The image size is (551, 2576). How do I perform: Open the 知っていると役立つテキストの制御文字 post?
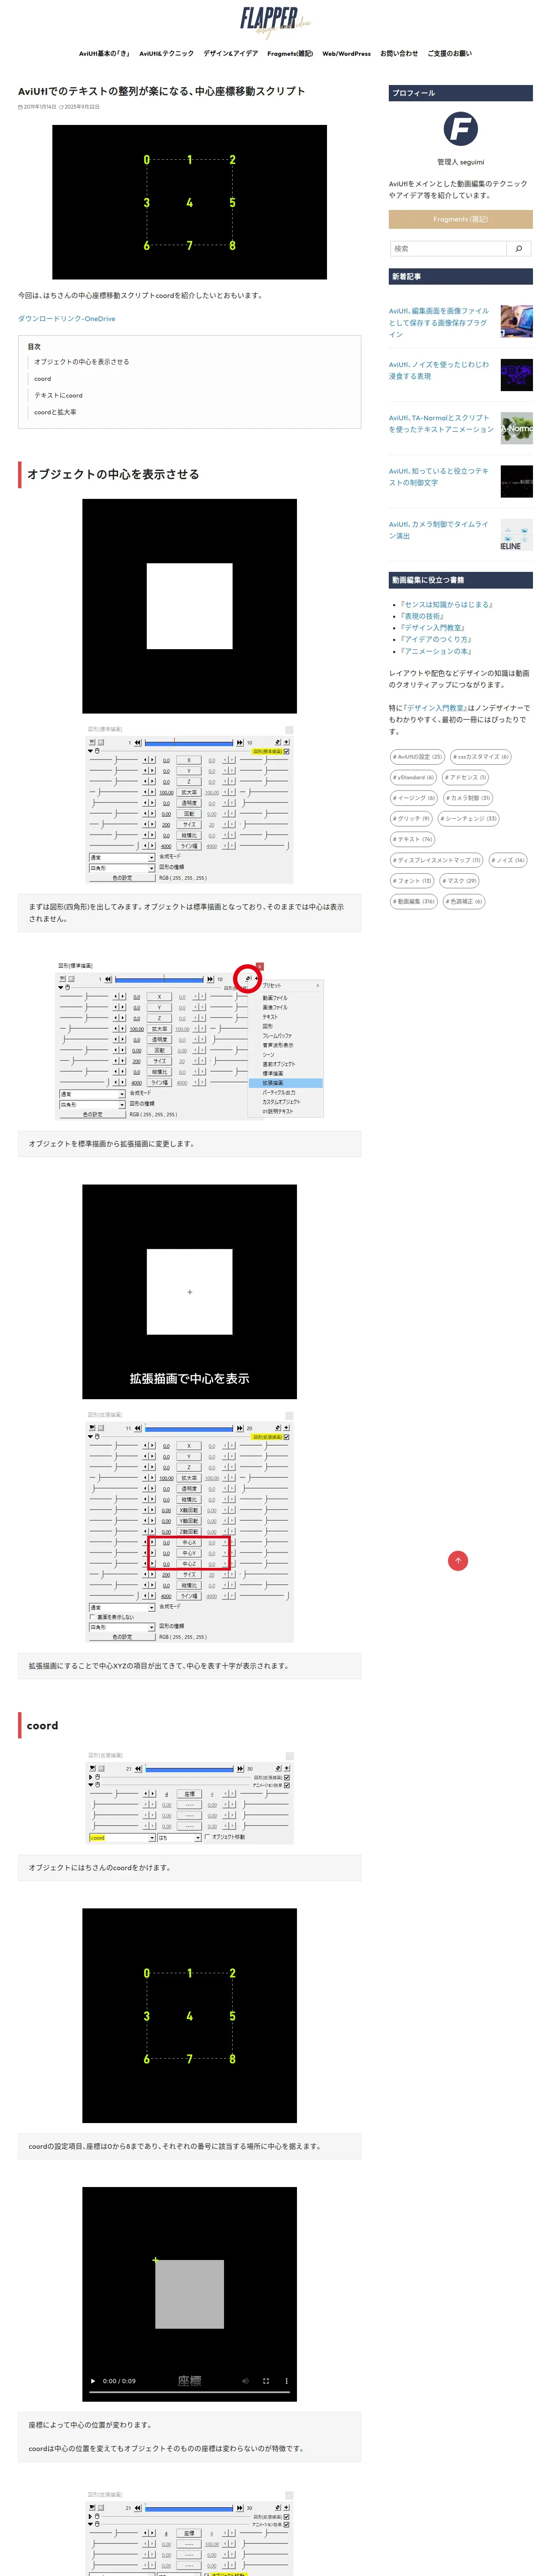pos(440,476)
